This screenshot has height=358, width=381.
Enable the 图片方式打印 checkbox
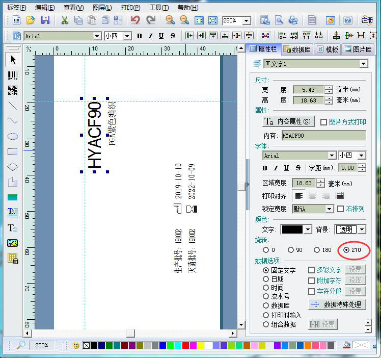click(323, 122)
